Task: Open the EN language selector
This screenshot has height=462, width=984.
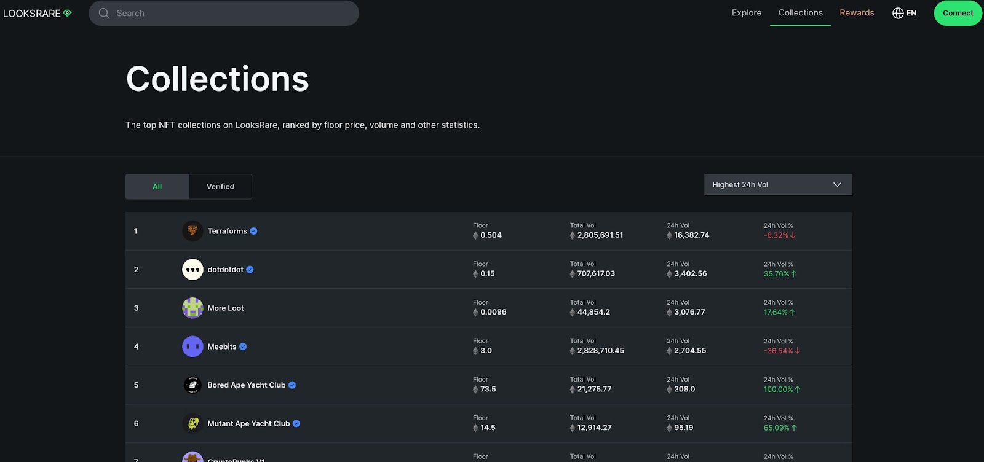Action: pos(911,13)
